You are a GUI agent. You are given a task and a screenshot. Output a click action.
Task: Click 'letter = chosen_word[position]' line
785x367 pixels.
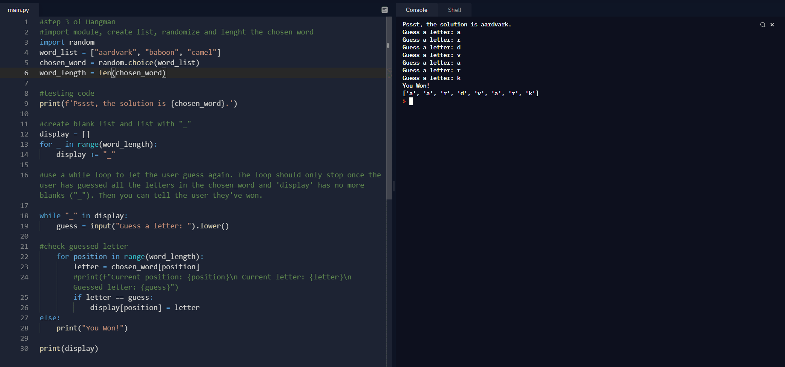pyautogui.click(x=136, y=267)
